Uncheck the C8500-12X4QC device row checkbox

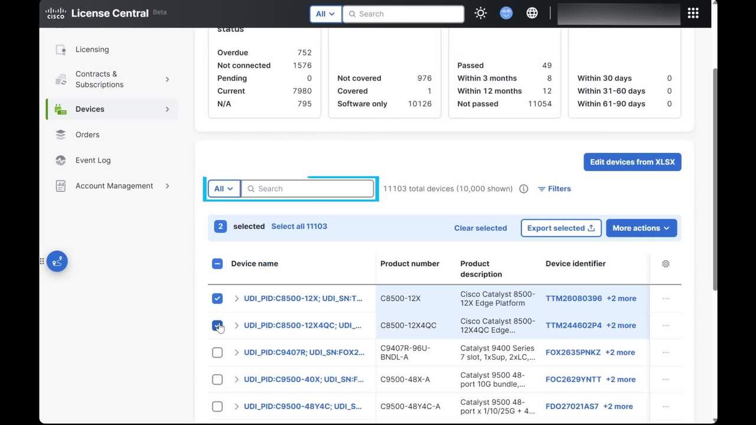coord(217,326)
